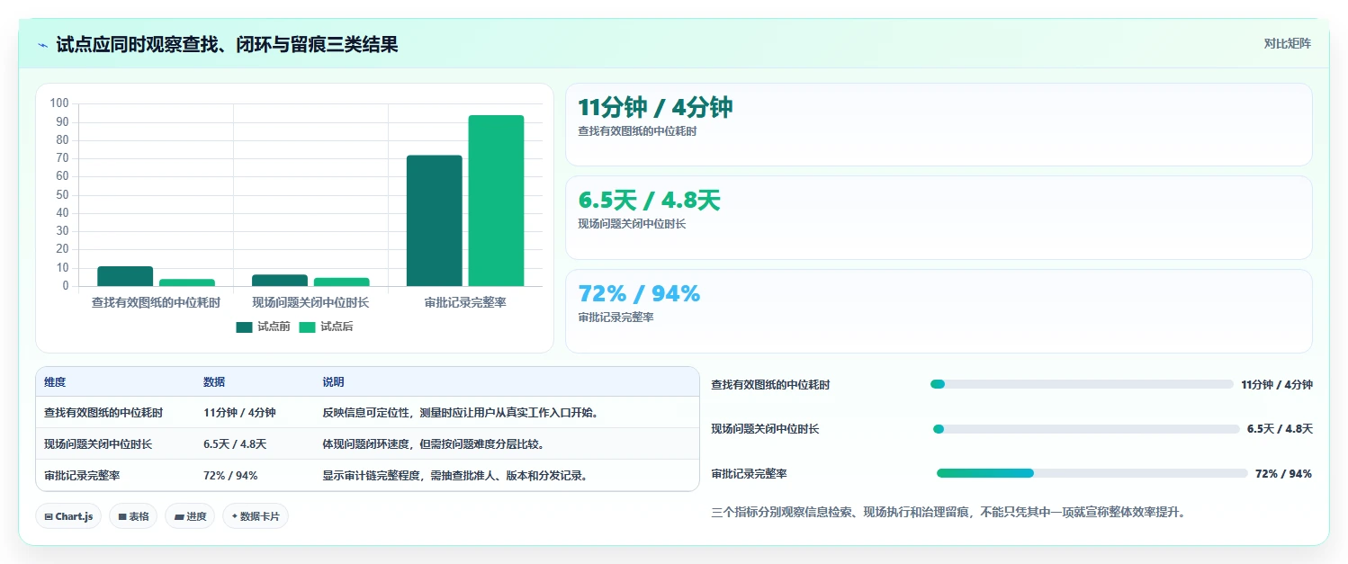Click the 说明 table column header

tap(333, 382)
